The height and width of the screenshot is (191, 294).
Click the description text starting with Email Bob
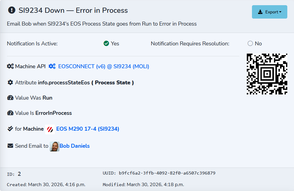(x=102, y=24)
